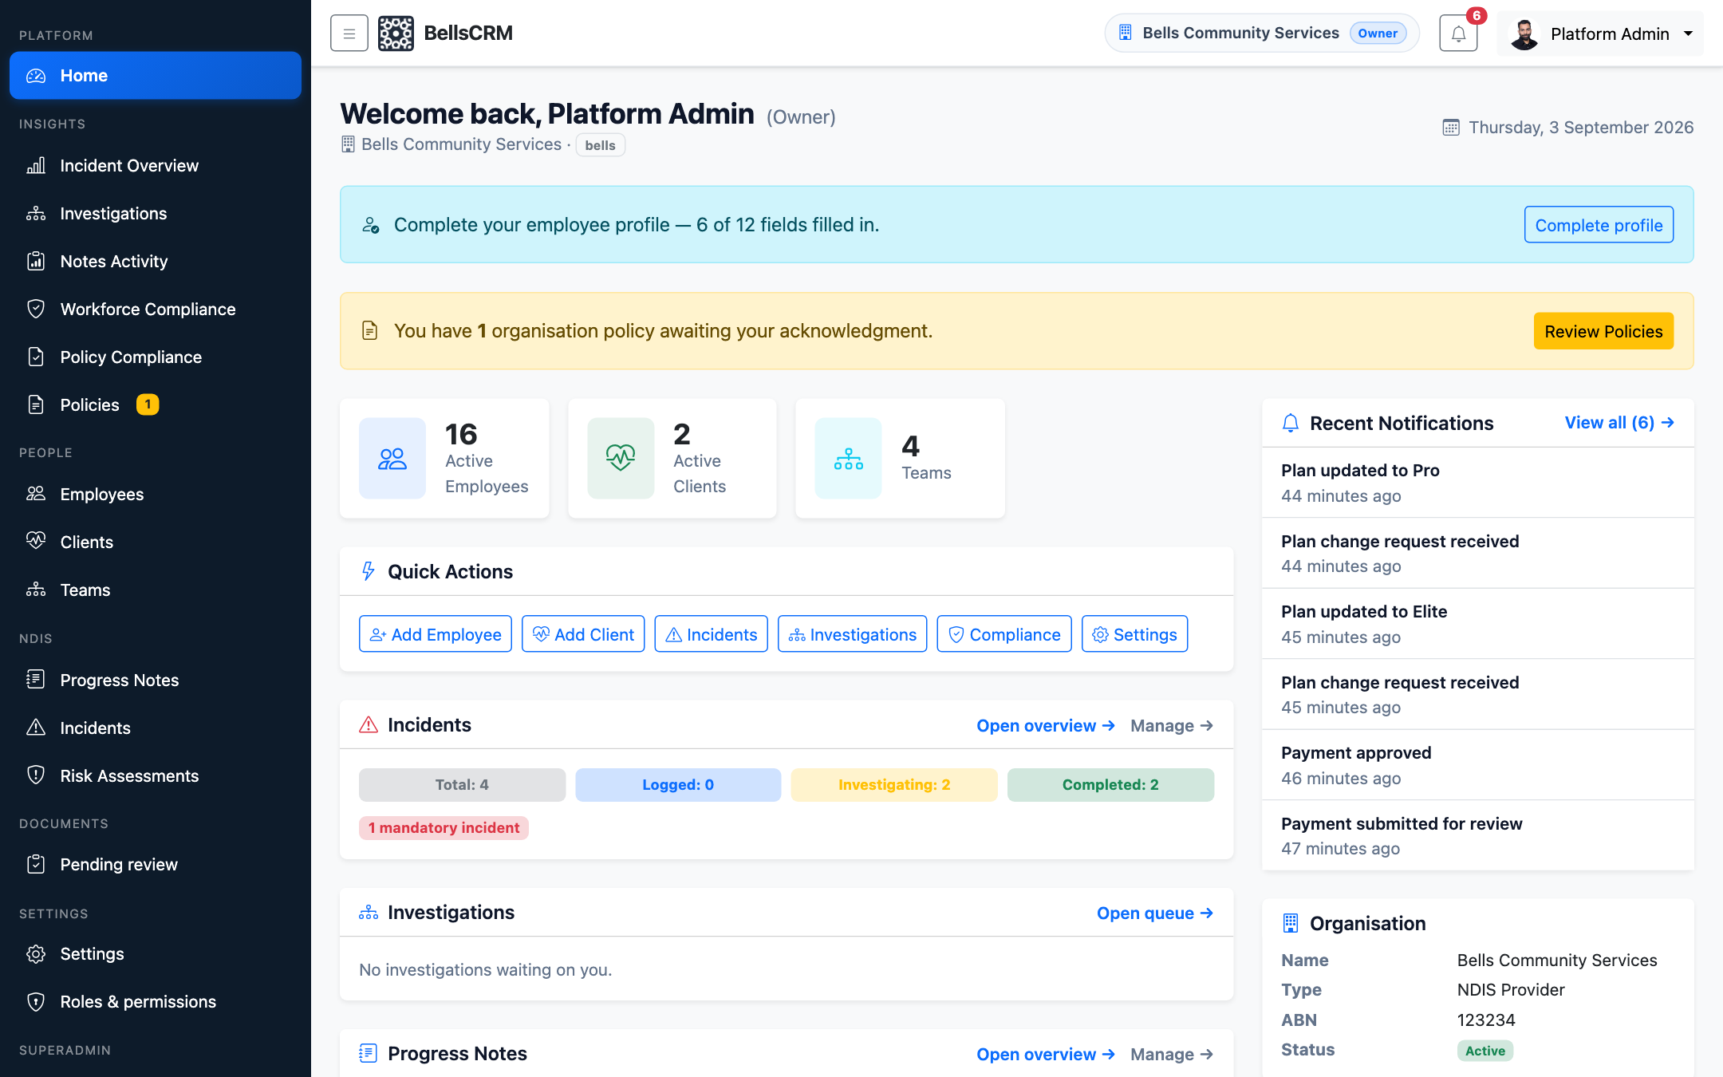Screen dimensions: 1723x1077
Task: Open the Plan updated to Pro notification
Action: (1478, 483)
